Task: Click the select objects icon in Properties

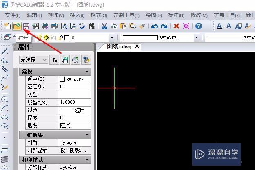Action: 75,60
